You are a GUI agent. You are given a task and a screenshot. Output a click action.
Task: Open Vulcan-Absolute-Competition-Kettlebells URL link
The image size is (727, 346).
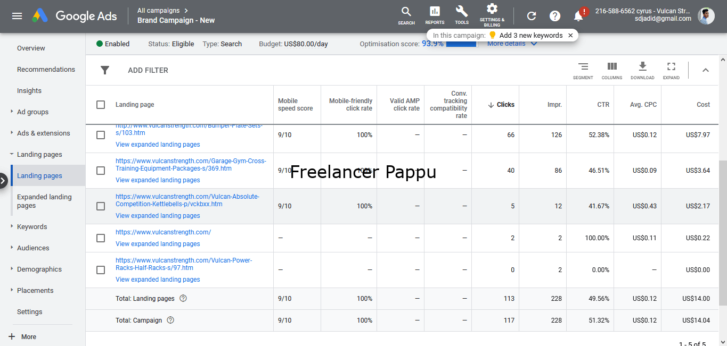(187, 200)
